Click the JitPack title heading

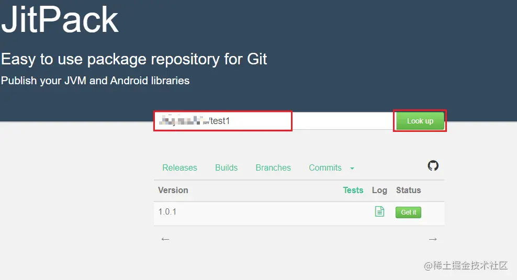(x=60, y=20)
